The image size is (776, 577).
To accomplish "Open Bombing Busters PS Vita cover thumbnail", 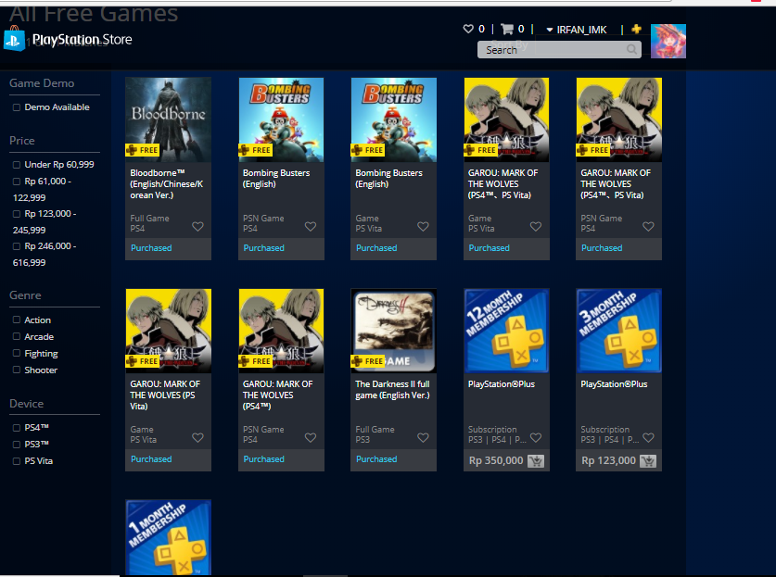I will pos(393,119).
